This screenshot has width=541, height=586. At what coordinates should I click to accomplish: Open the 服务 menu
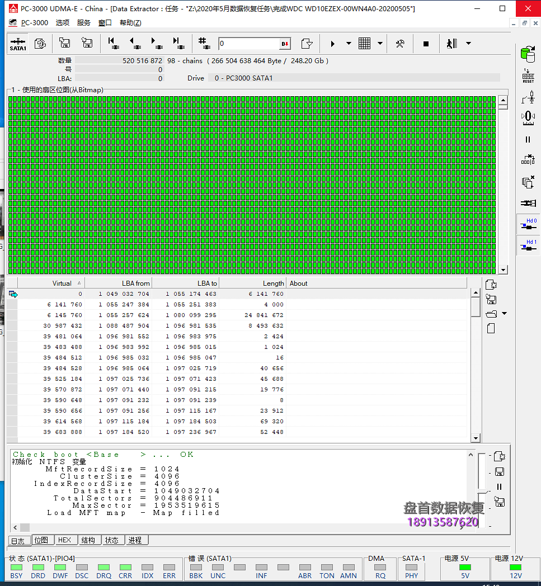point(84,23)
